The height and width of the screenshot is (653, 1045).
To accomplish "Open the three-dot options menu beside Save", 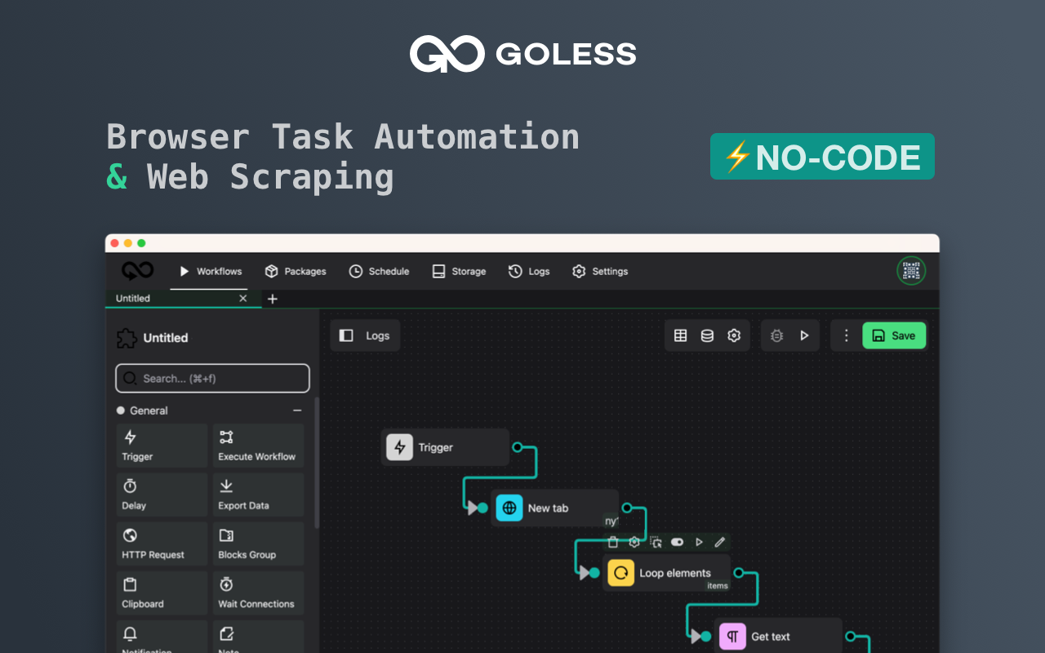I will [846, 335].
